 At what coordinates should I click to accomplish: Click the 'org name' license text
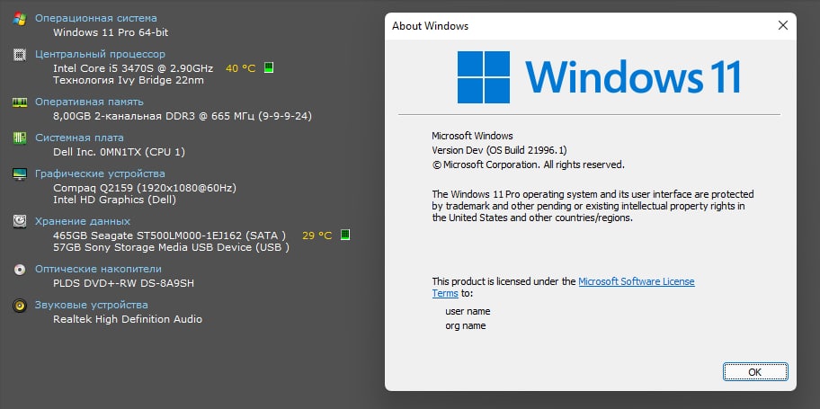tap(466, 325)
